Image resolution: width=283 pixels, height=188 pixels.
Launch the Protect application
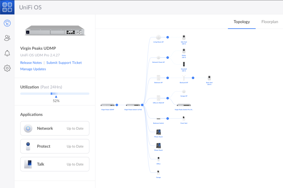click(55, 146)
